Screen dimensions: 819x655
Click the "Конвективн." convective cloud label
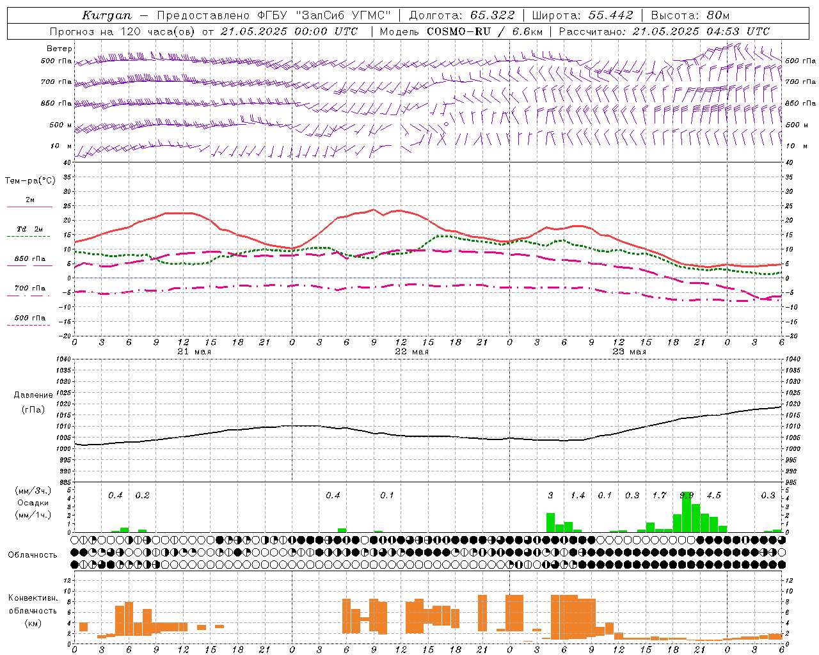[x=33, y=598]
